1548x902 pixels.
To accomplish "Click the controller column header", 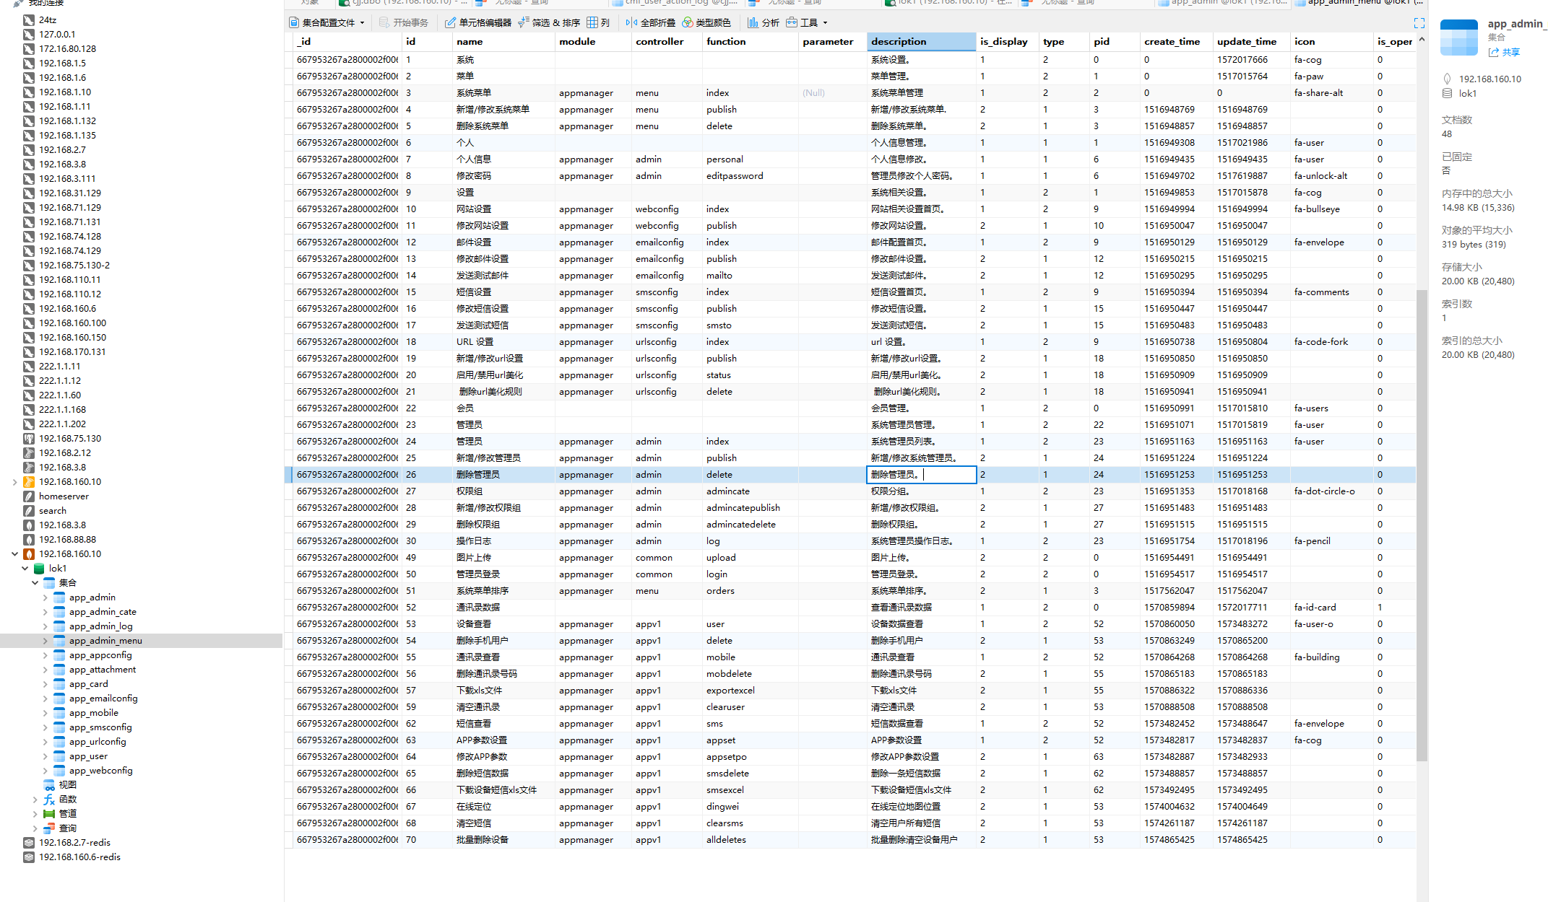I will tap(667, 42).
